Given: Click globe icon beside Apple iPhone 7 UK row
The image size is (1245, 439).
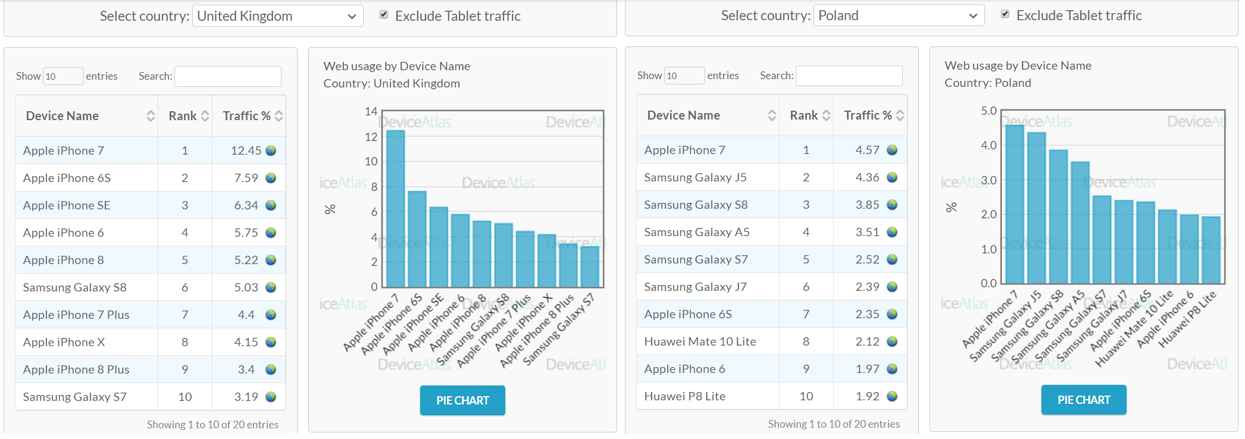Looking at the screenshot, I should (x=271, y=150).
